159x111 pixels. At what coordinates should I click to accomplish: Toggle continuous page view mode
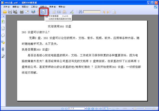click(110, 109)
